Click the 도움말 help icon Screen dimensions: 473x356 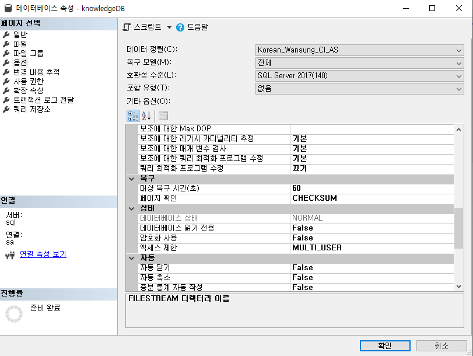click(x=180, y=27)
